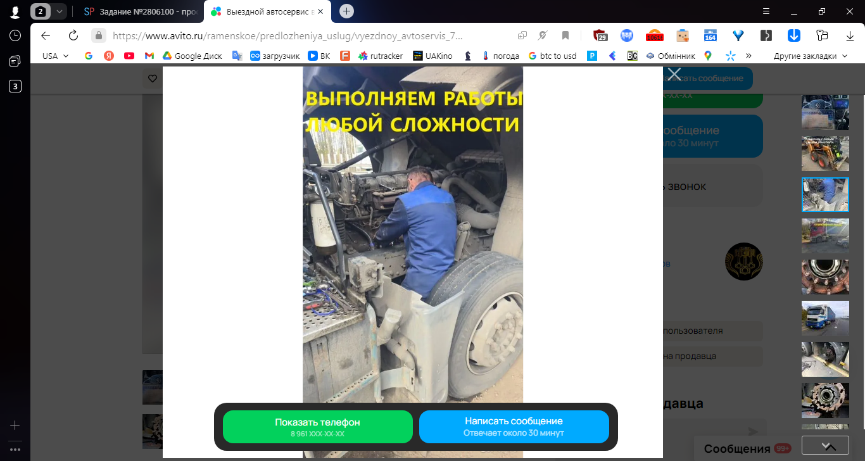Click the copy-link icon in address bar
Viewport: 865px width, 461px height.
(x=522, y=35)
